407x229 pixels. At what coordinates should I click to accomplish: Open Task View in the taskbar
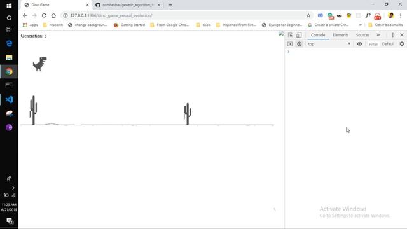9,30
